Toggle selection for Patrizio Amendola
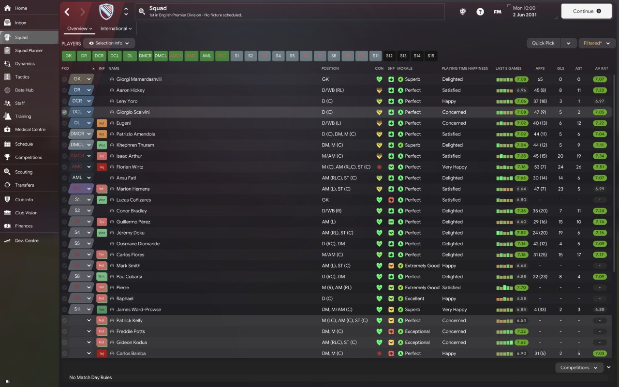This screenshot has height=387, width=619. (65, 134)
